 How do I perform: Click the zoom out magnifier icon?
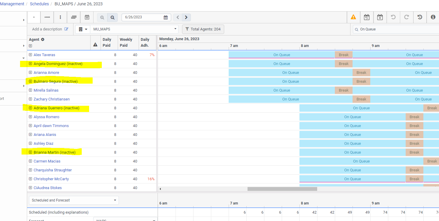pyautogui.click(x=112, y=17)
